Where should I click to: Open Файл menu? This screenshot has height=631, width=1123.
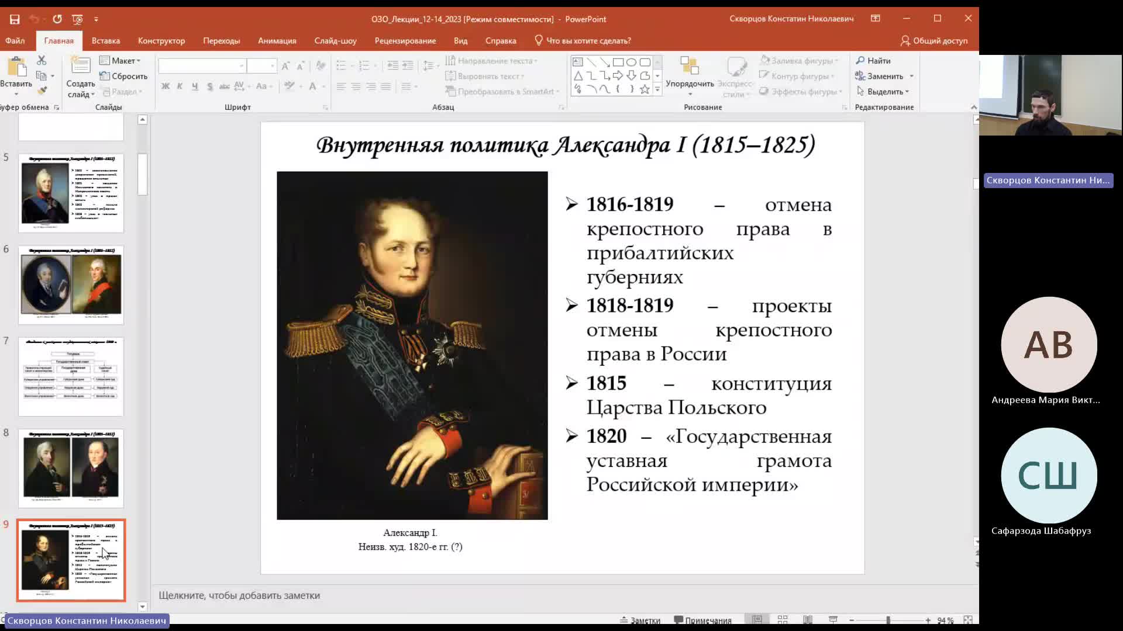coord(15,41)
